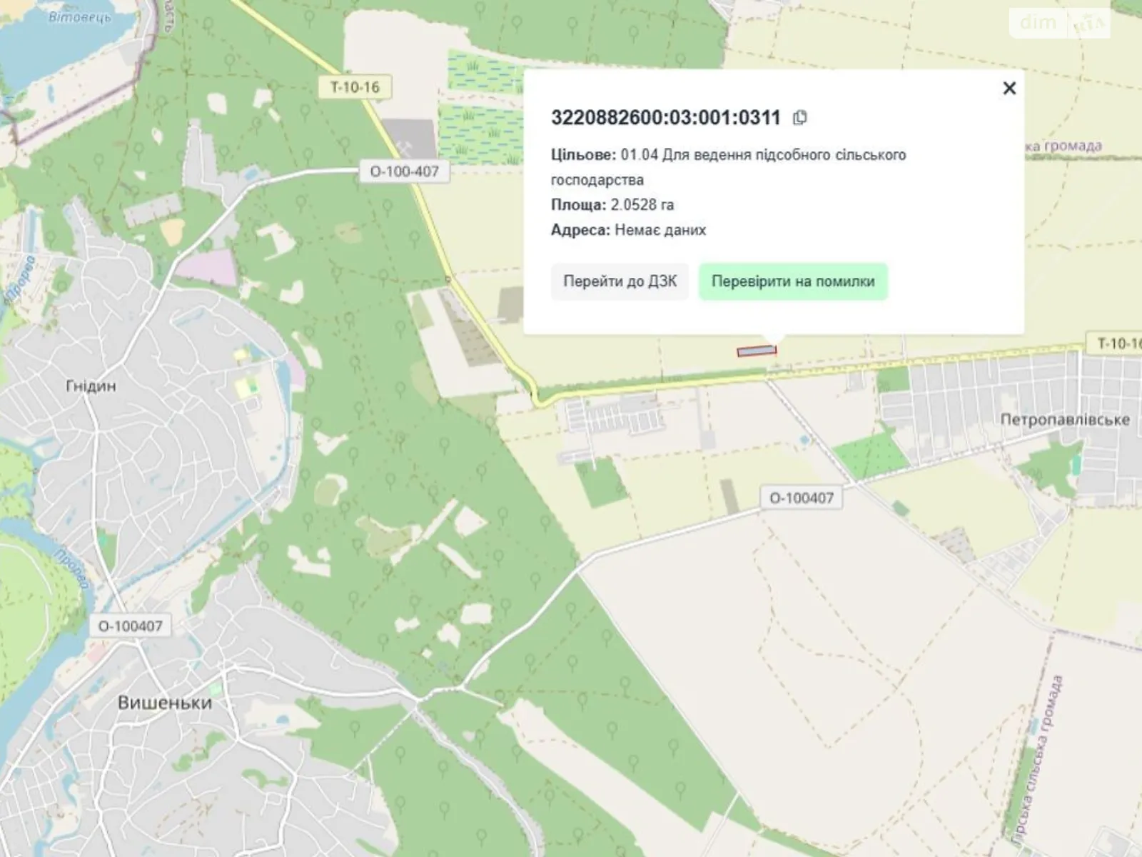Screen dimensions: 1142x857
Task: Click the 'Перейти до ДЗК' button
Action: tap(620, 281)
